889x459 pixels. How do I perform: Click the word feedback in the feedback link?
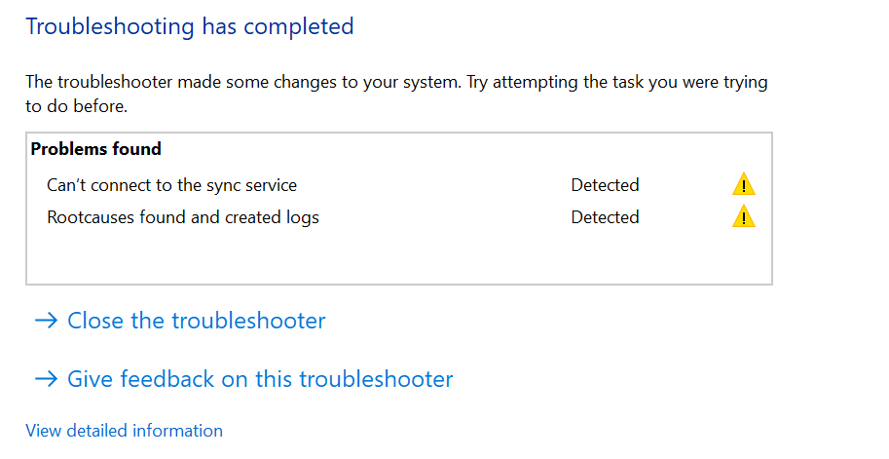click(x=167, y=378)
